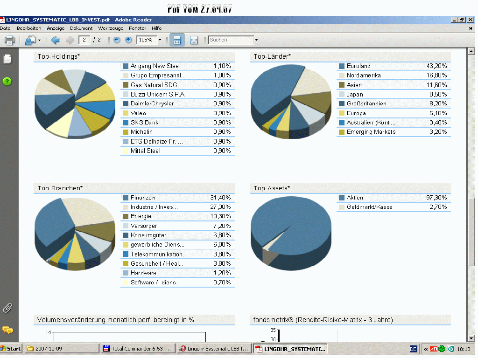Click the Top-Länder* heading
478x358 pixels.
coord(272,56)
